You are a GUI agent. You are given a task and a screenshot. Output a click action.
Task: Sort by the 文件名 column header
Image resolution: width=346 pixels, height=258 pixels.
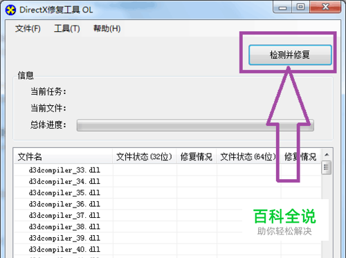[x=63, y=157]
